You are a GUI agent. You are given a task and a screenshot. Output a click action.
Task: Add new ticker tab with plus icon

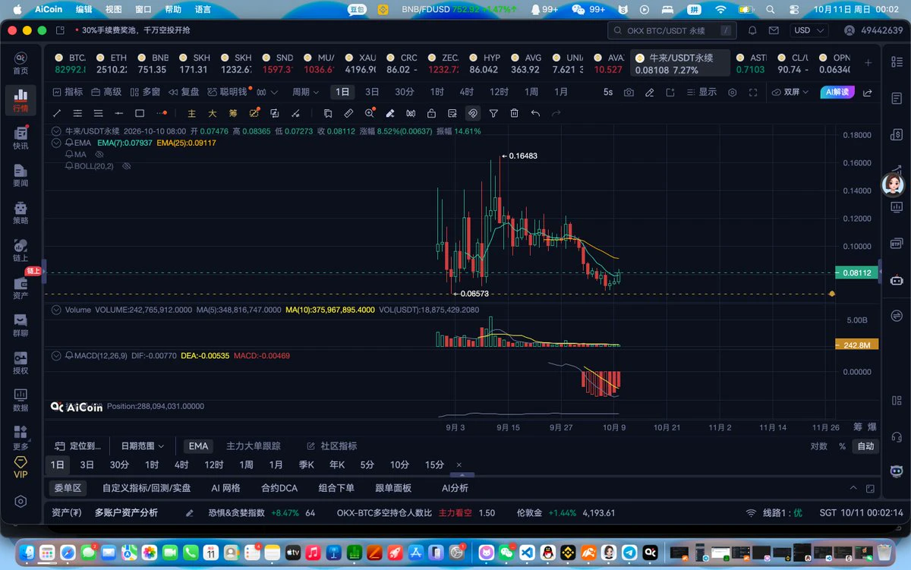pos(868,62)
